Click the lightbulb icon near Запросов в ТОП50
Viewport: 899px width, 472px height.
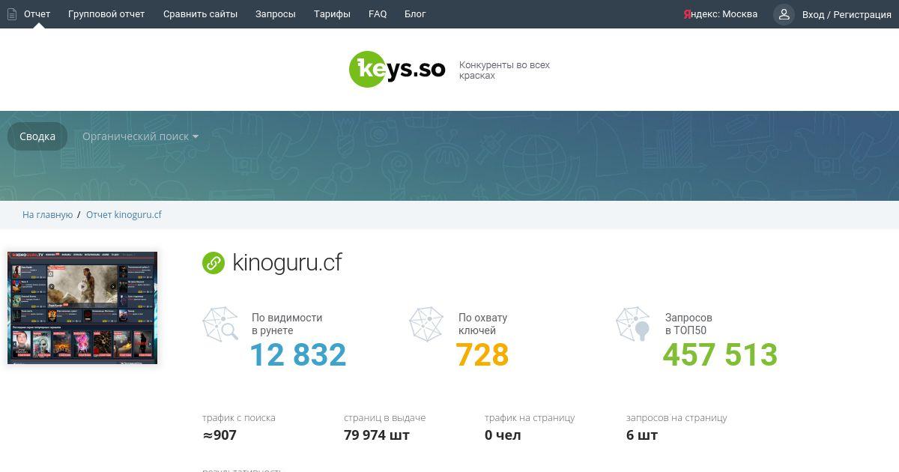(633, 325)
